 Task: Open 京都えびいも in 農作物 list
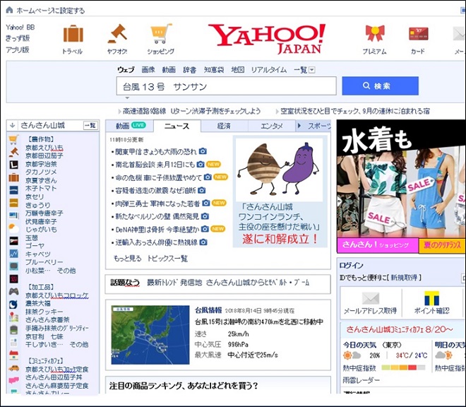44,147
